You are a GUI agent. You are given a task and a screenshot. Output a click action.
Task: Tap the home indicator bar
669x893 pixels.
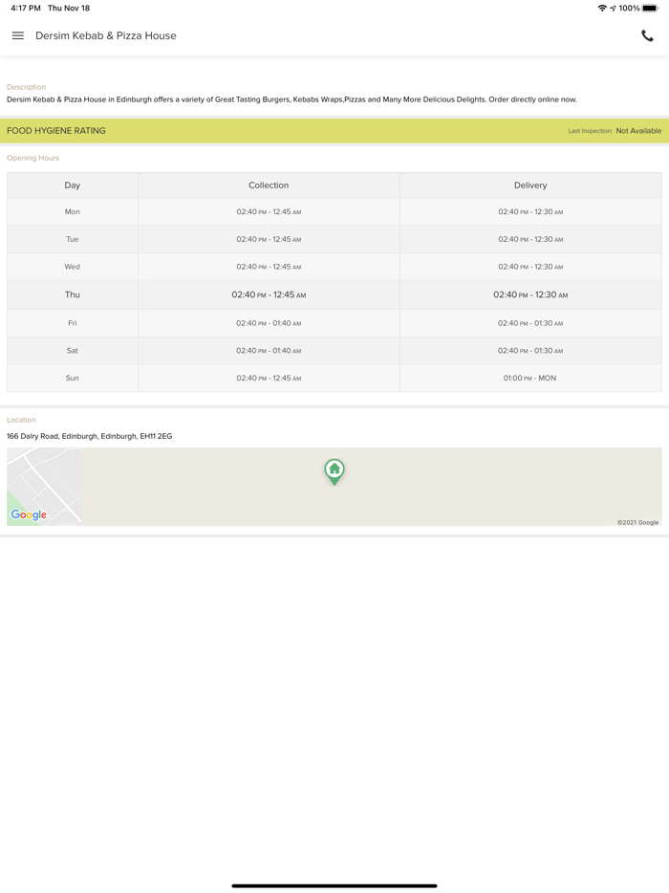(334, 885)
